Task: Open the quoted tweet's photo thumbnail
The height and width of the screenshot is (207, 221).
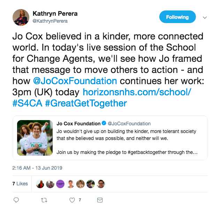Action: [35, 138]
